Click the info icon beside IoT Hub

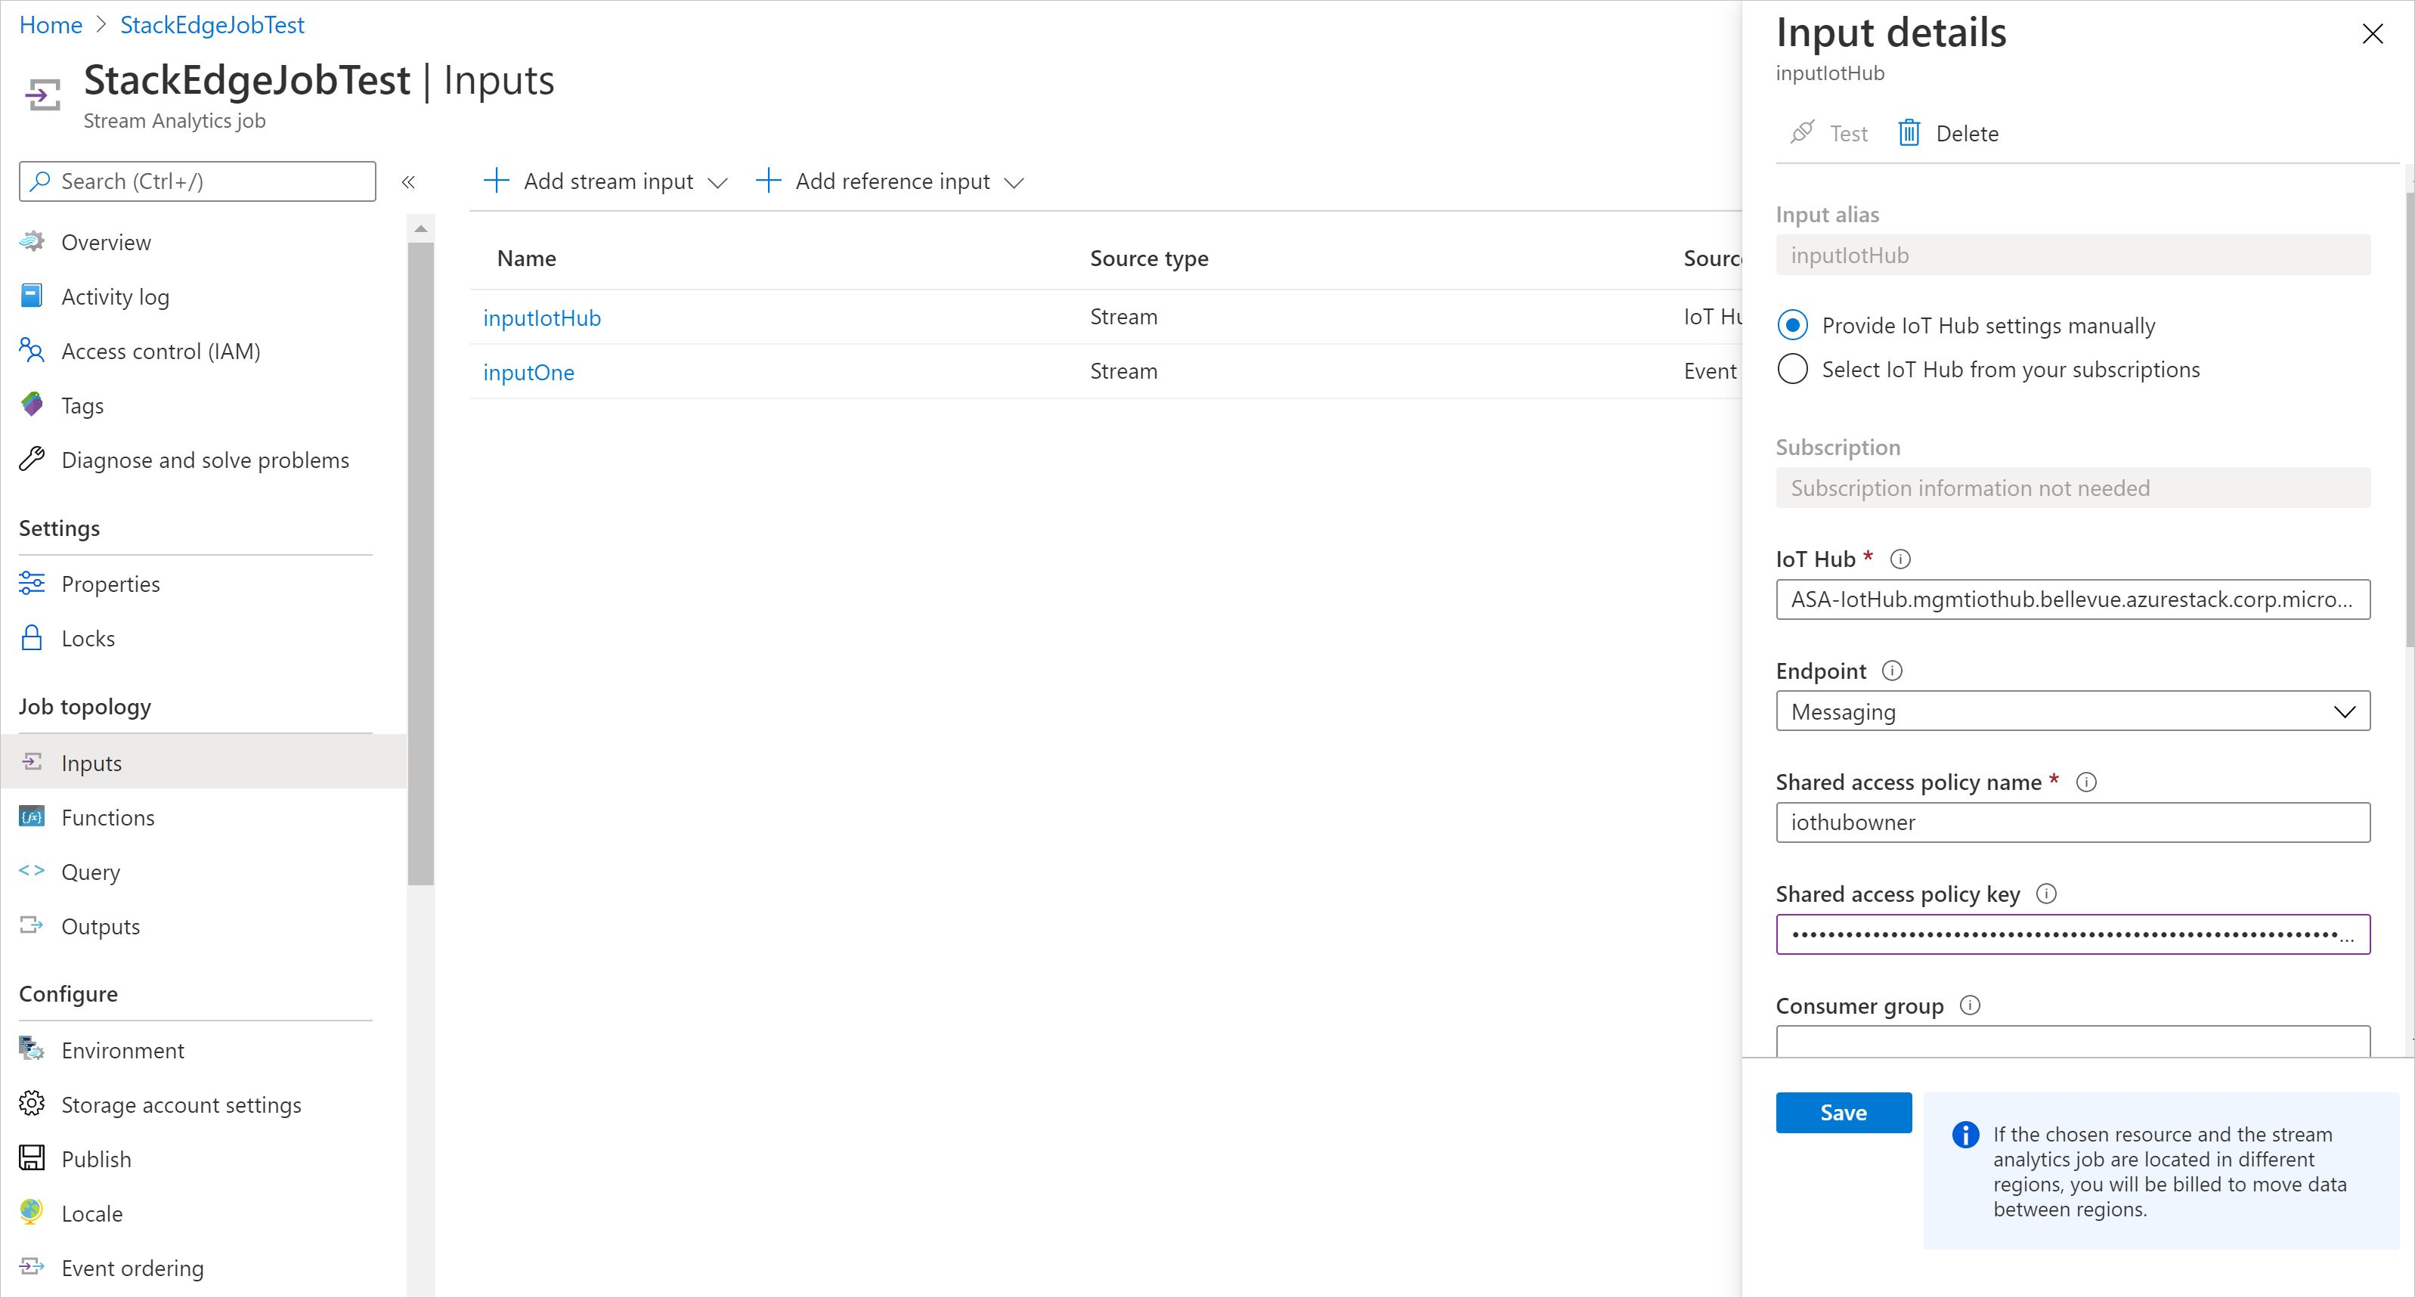pos(1900,559)
